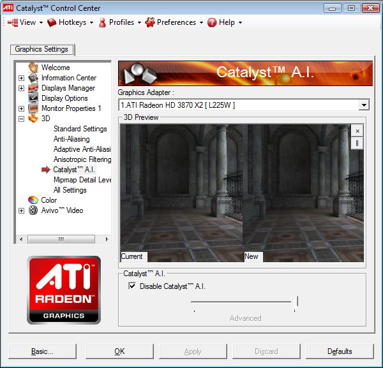Expand the Information Center tree node
Viewport: 383px width, 368px height.
pyautogui.click(x=21, y=78)
